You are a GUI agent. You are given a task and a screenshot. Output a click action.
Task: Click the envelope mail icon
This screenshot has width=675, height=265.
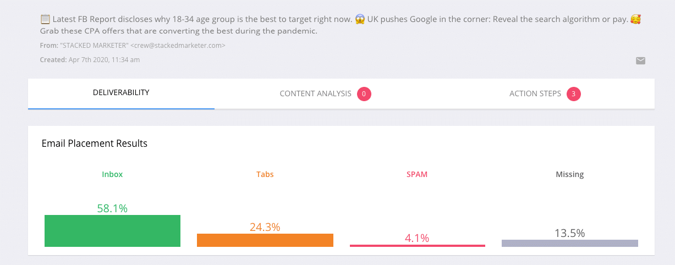(x=640, y=60)
